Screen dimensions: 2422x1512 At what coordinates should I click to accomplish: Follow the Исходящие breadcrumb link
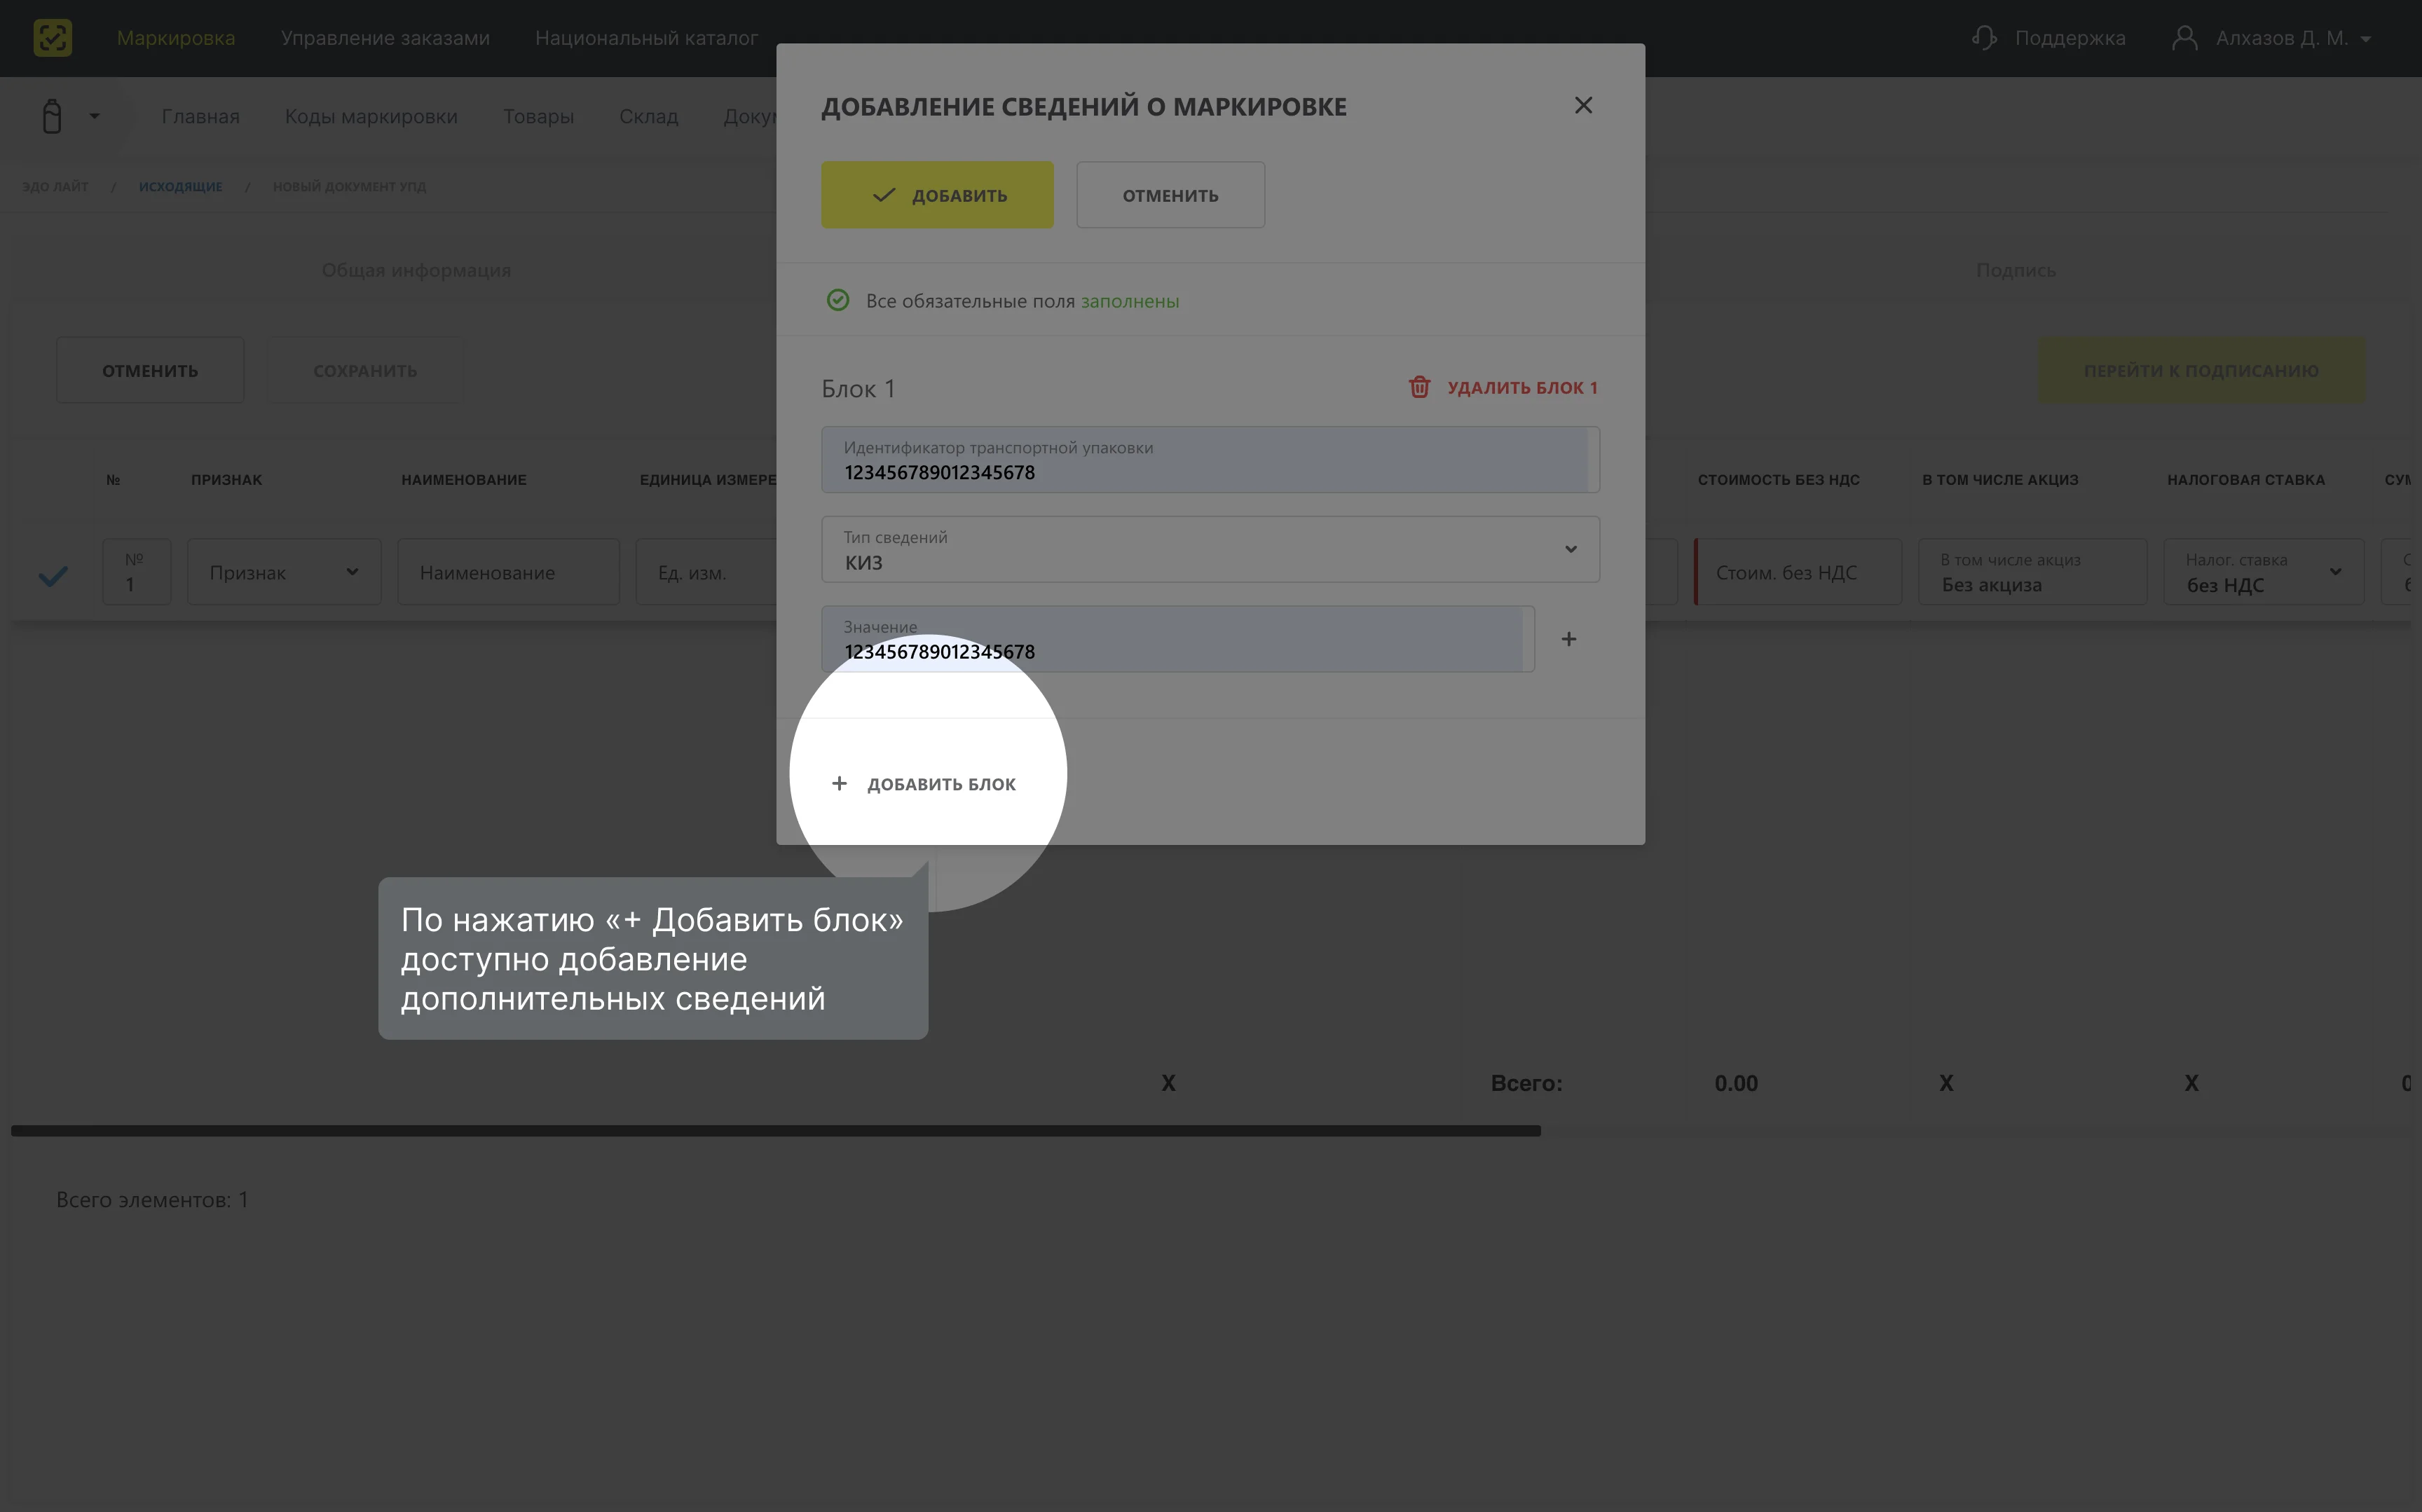click(180, 186)
